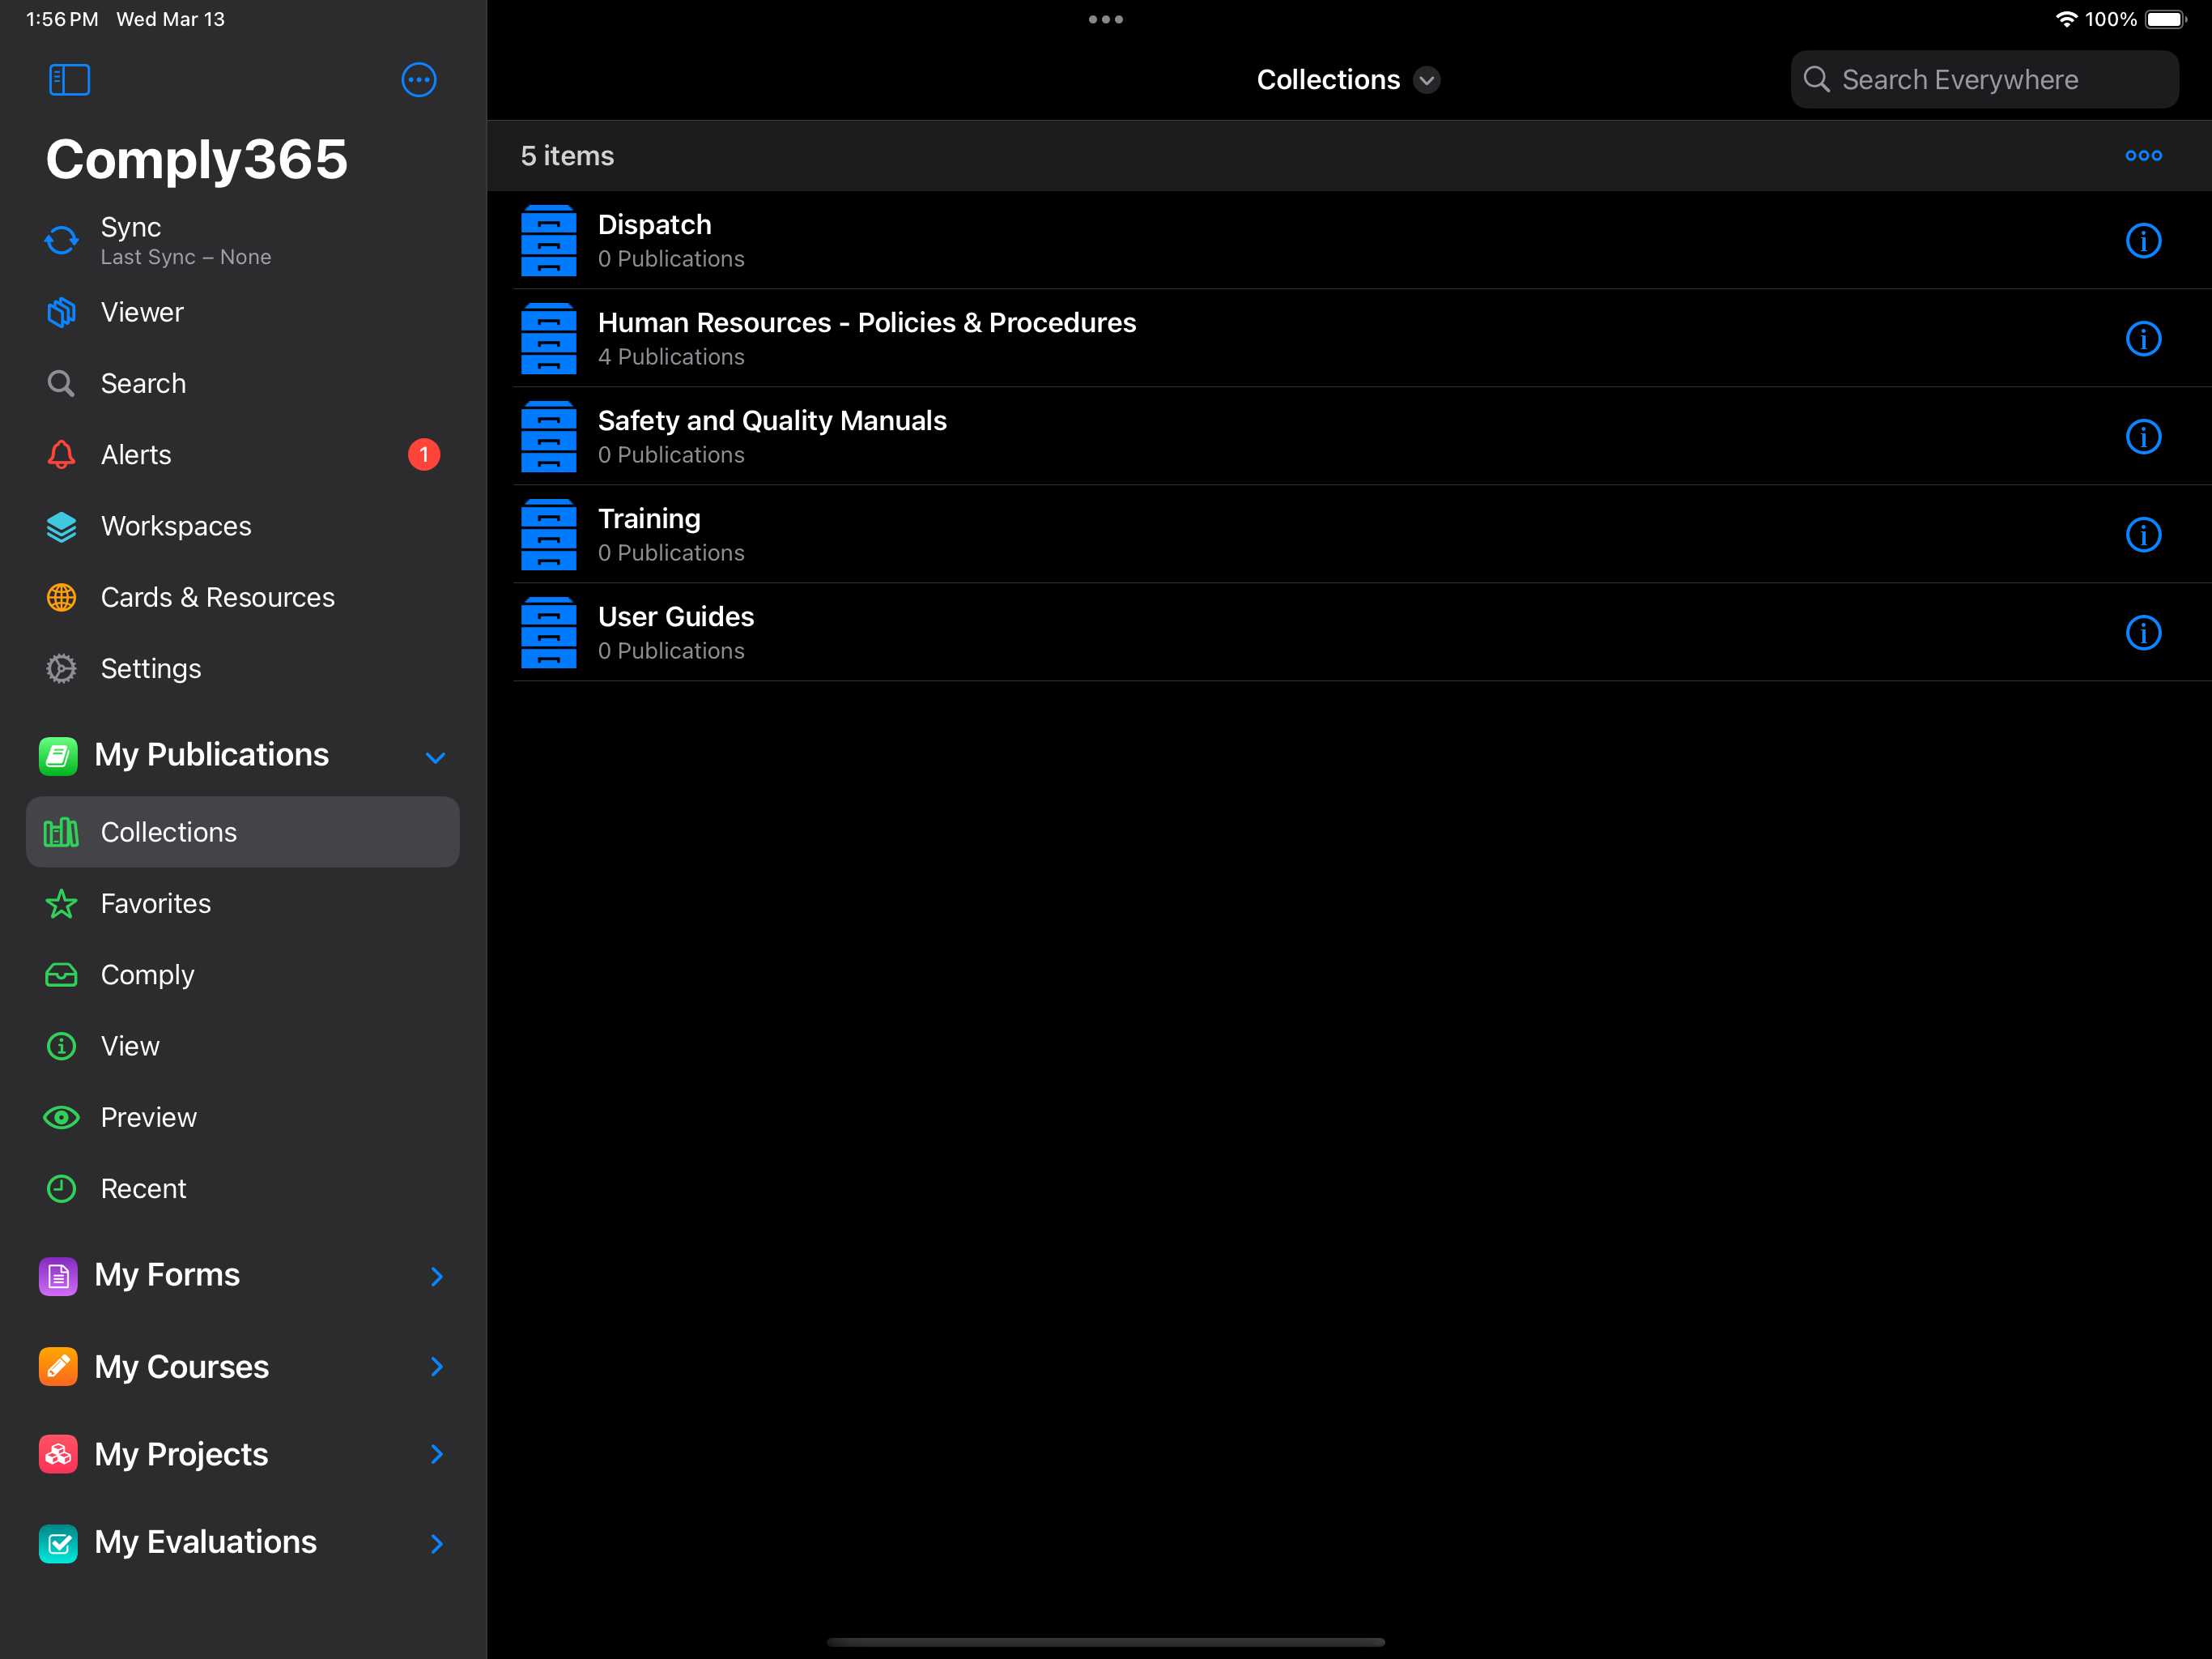This screenshot has width=2212, height=1659.
Task: Click the 5 items count label
Action: point(567,156)
